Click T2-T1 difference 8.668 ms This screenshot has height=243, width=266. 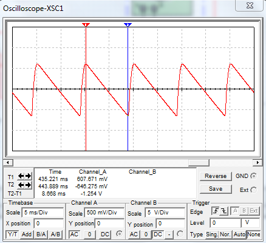(53, 194)
